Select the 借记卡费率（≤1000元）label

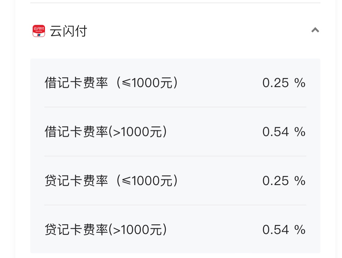tap(111, 83)
